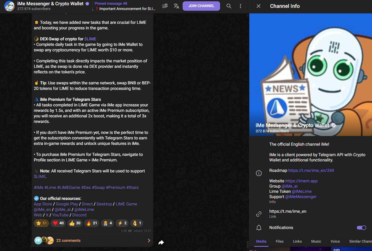Viewport: 372px width, 251px height.
Task: Click the #Premium hashtag
Action: pos(116,188)
